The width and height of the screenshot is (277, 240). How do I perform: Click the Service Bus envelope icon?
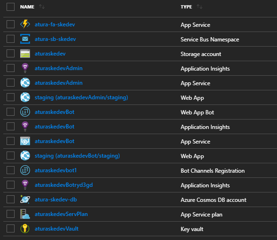25,39
